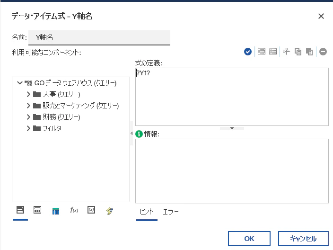Viewport: 333px width, 250px height.
Task: Click the cut scissors icon
Action: point(287,52)
